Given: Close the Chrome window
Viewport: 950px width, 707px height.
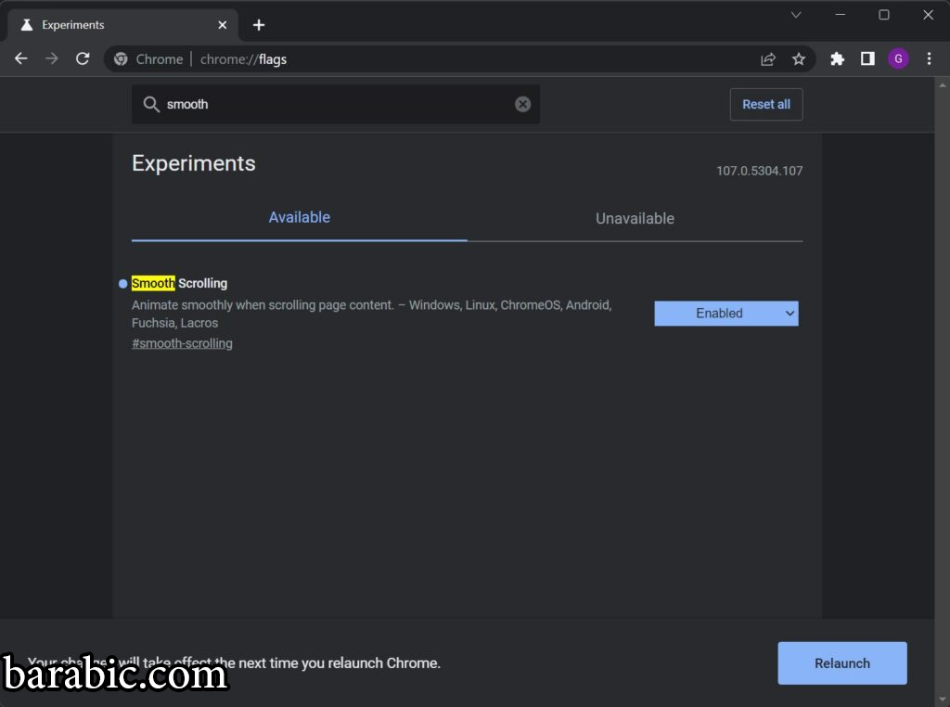Looking at the screenshot, I should click(x=928, y=15).
